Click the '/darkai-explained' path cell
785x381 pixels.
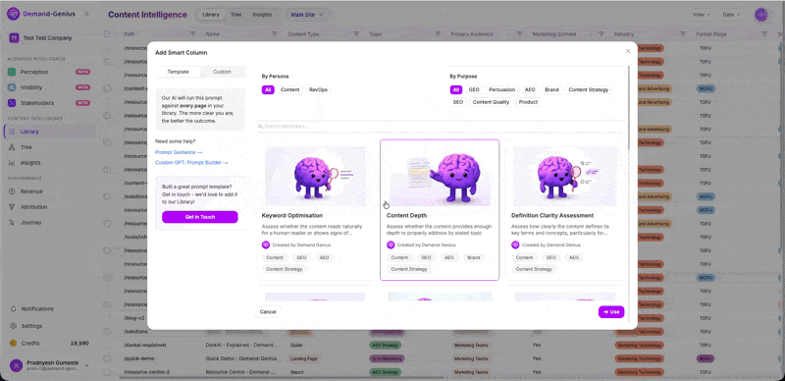click(144, 345)
